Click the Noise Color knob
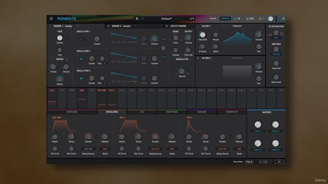This screenshot has height=184, width=328. click(x=175, y=38)
